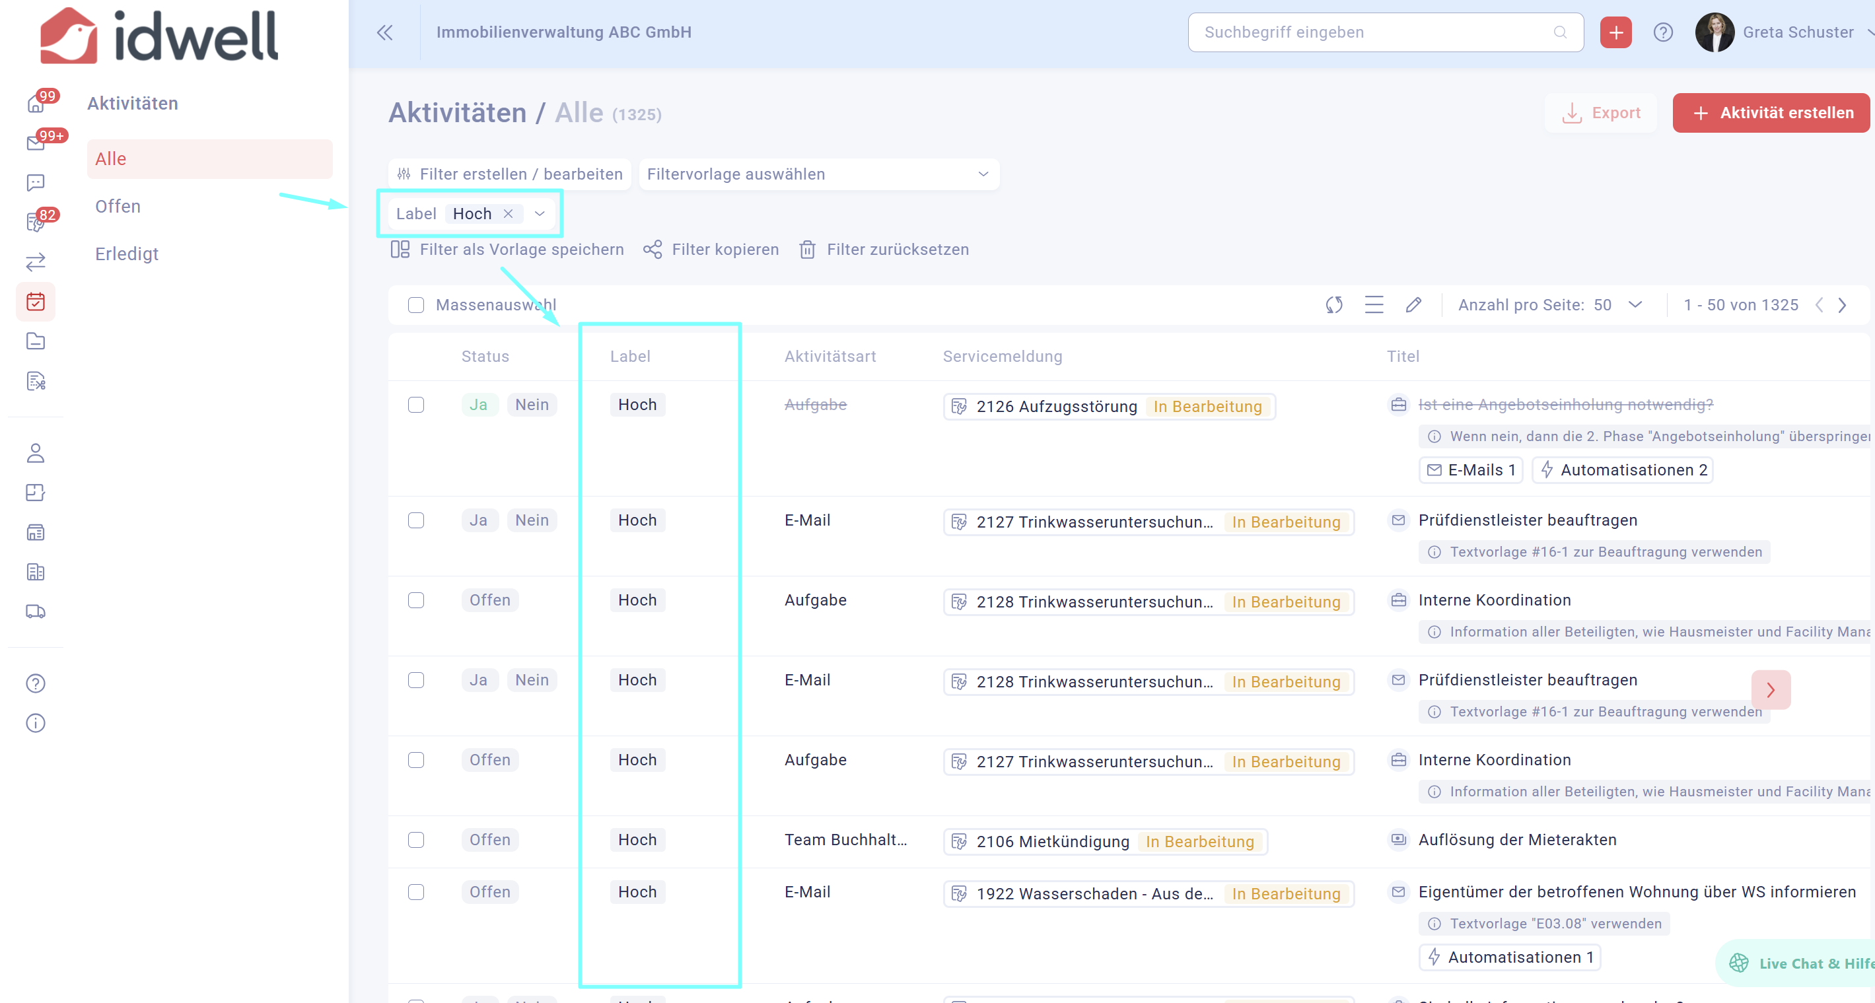Refresh the activities list with reload icon
The image size is (1875, 1003).
[x=1333, y=305]
